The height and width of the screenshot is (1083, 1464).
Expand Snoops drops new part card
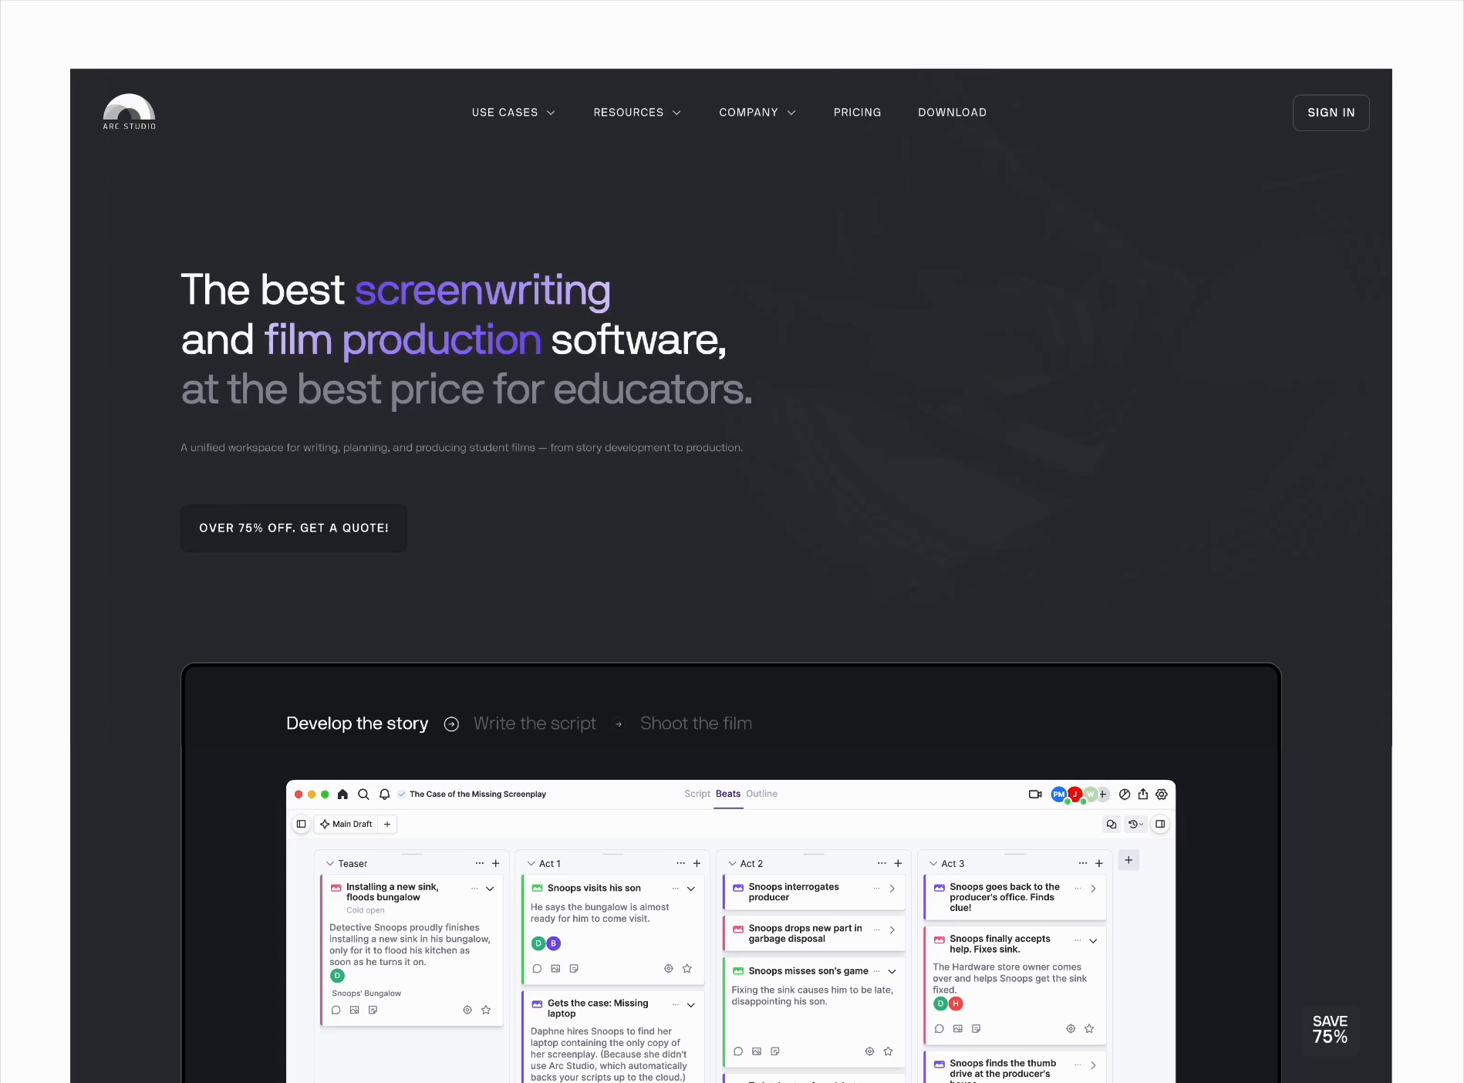tap(892, 930)
